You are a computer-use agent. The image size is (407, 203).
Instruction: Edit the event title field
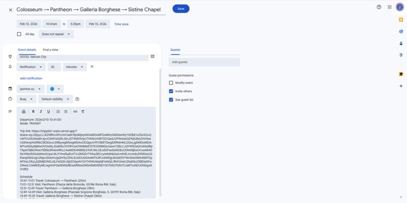(x=91, y=10)
